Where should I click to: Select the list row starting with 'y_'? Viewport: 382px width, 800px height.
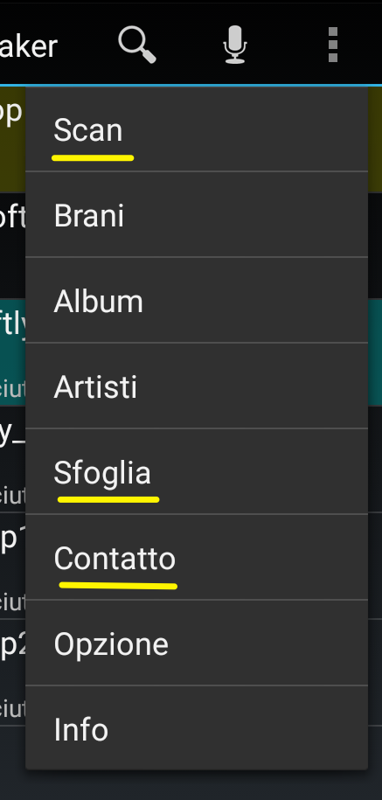click(x=12, y=459)
